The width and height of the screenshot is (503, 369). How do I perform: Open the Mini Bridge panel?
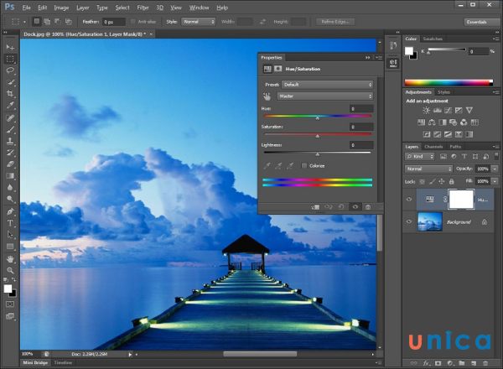tap(35, 362)
